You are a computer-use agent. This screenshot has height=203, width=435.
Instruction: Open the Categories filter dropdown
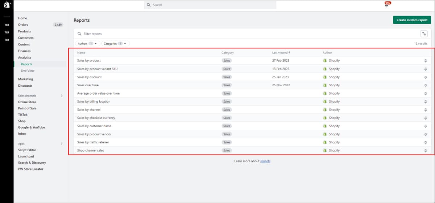116,43
